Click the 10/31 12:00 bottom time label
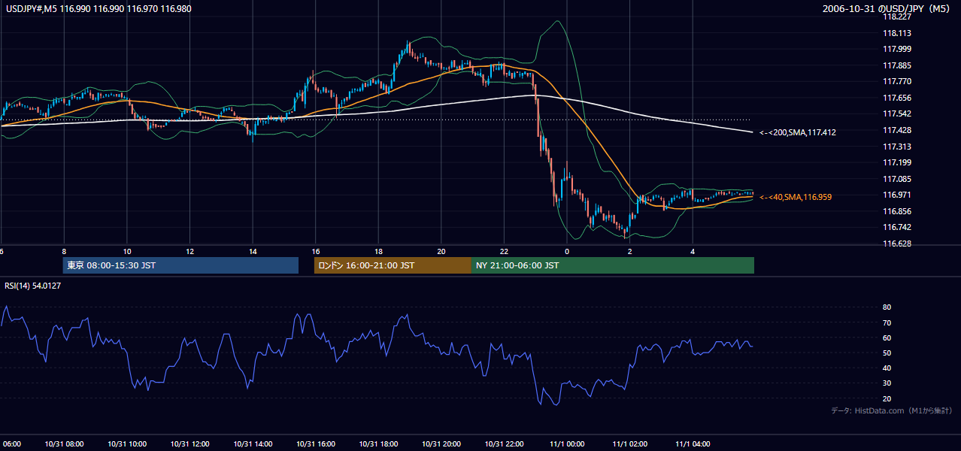The height and width of the screenshot is (451, 961). (190, 443)
